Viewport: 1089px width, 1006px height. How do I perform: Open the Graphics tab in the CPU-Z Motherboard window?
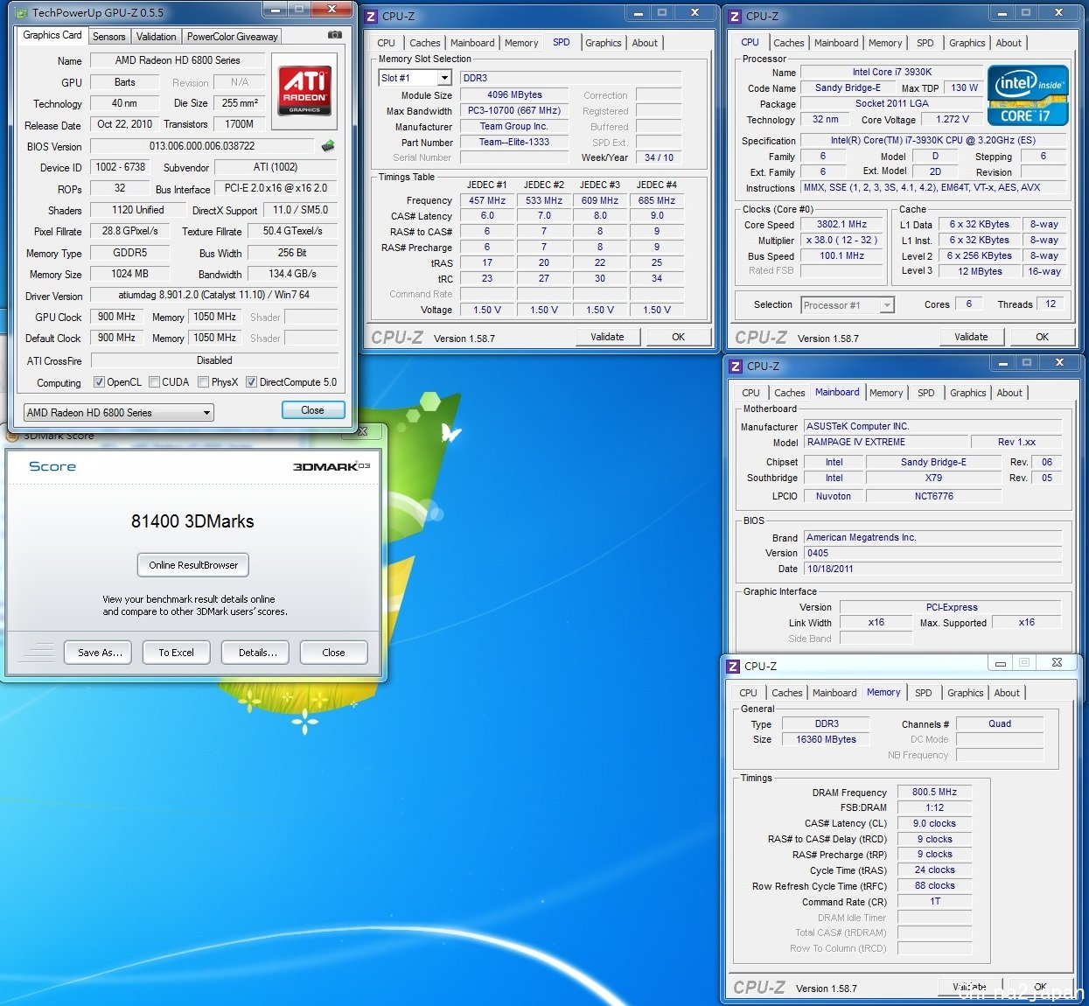pos(968,393)
